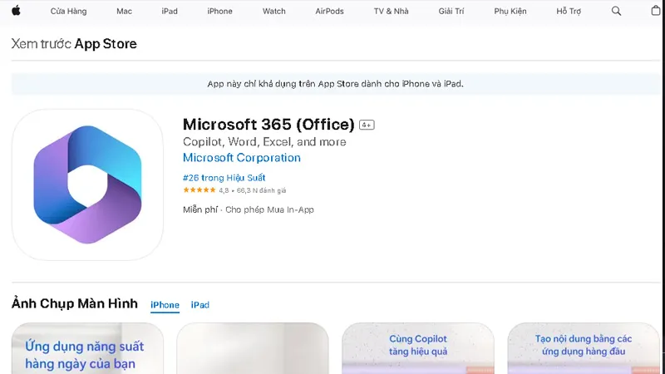665x374 pixels.
Task: Switch to the iPad screenshots tab
Action: click(x=200, y=305)
